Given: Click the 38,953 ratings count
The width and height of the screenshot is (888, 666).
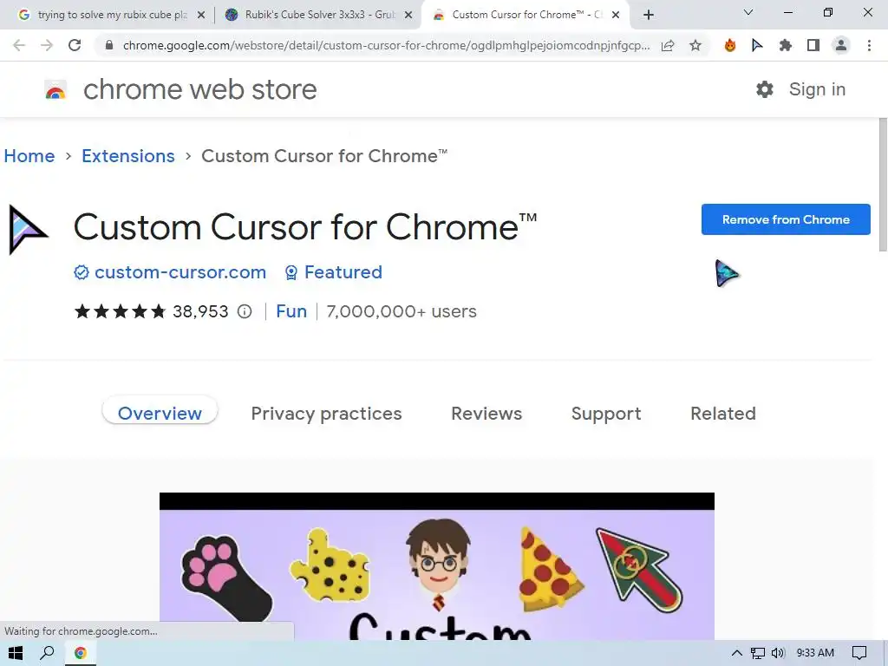Looking at the screenshot, I should coord(200,311).
